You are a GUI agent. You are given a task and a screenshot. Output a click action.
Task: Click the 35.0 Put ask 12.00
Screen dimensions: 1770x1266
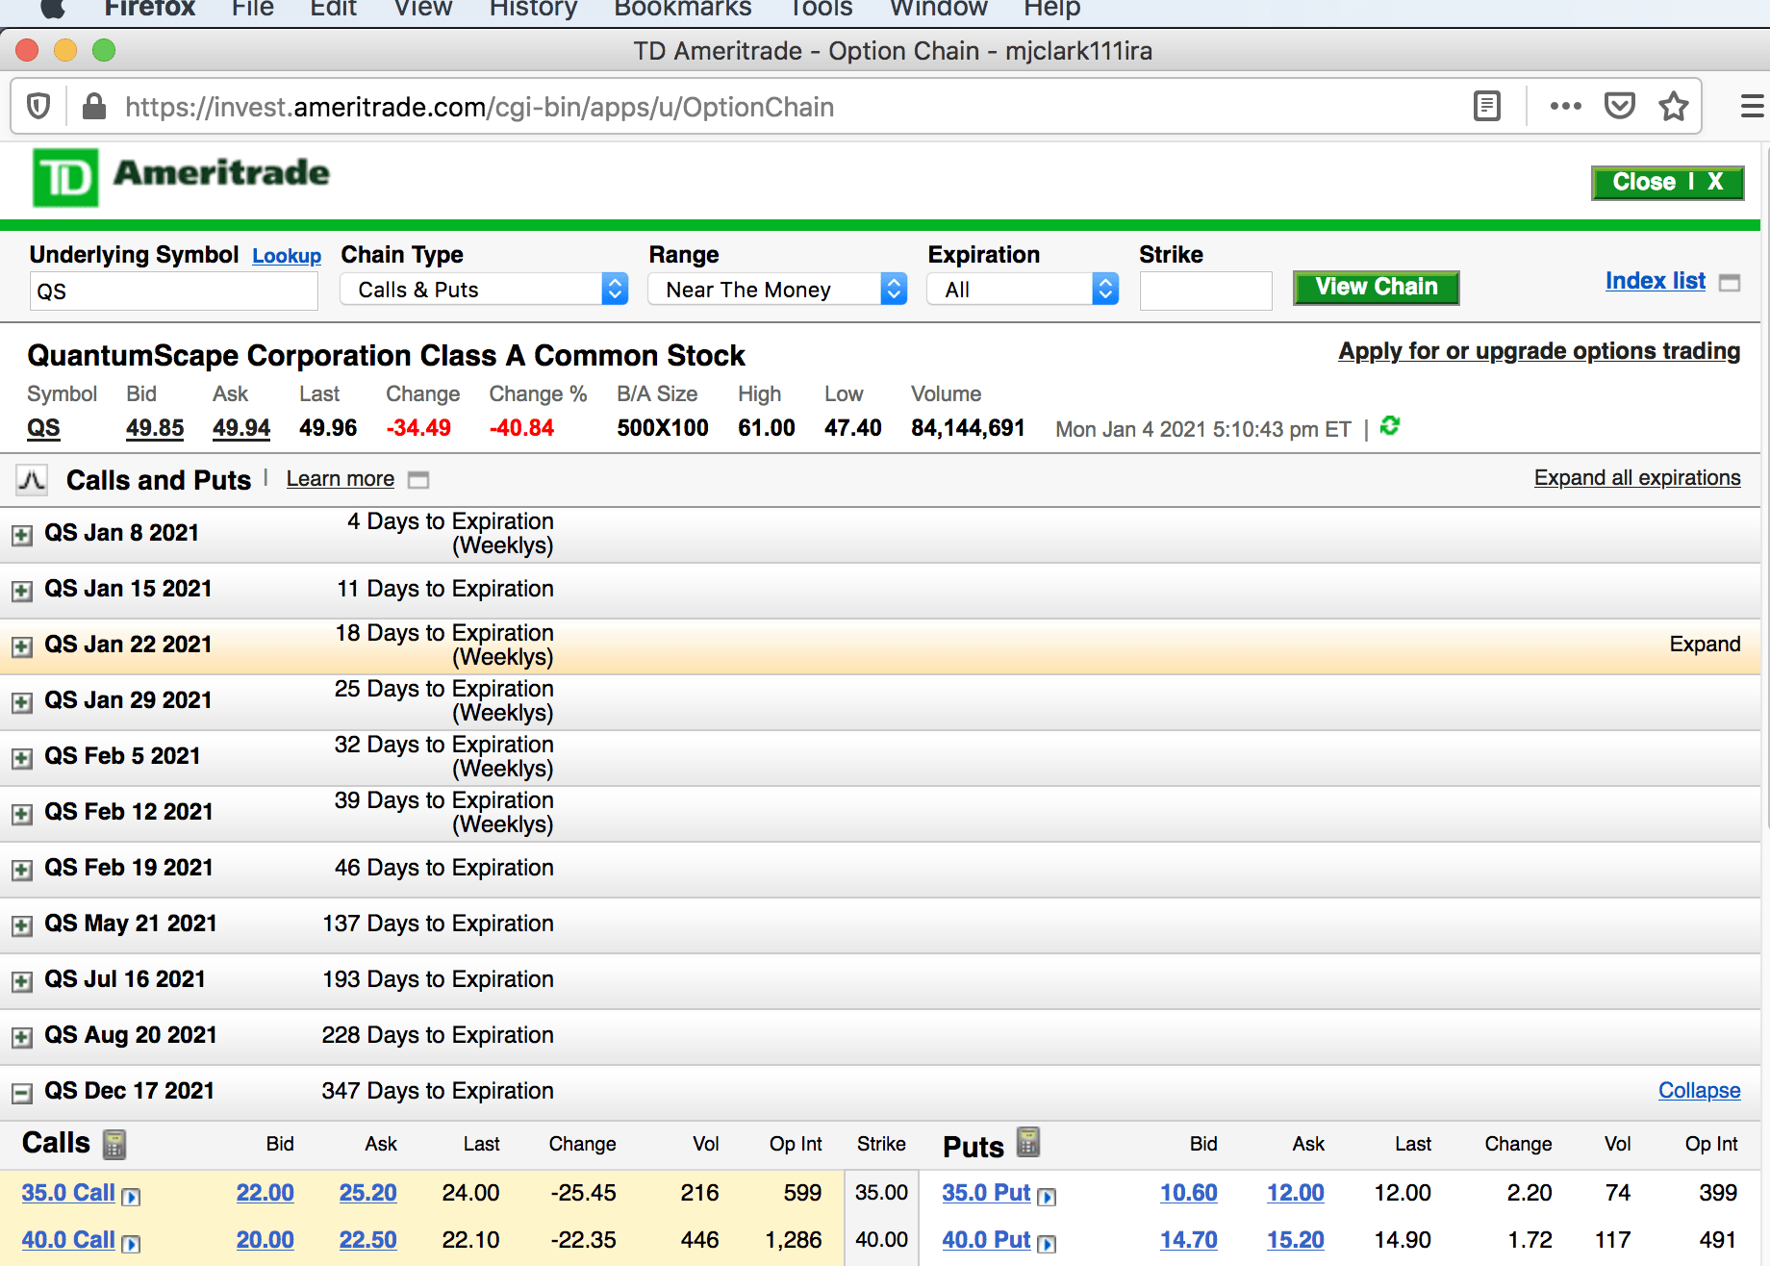coord(1296,1193)
